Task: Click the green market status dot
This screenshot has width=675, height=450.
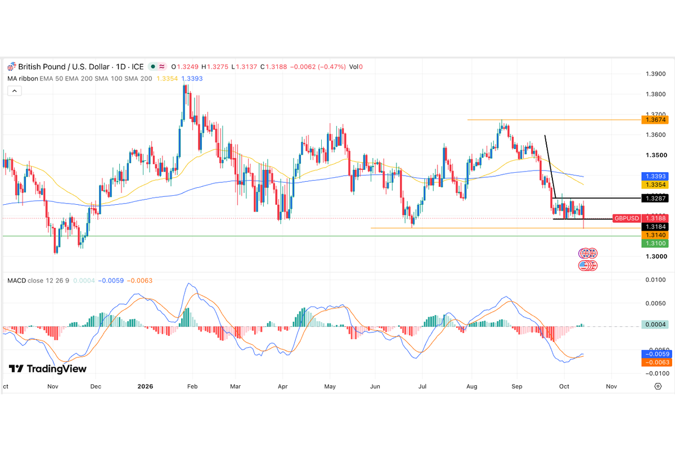Action: [x=152, y=66]
